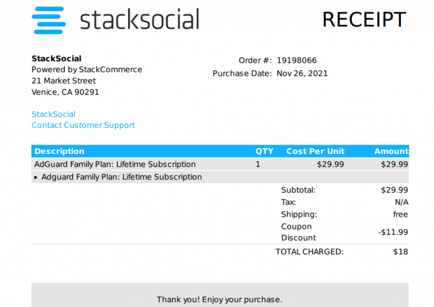Viewport: 434px width, 307px height.
Task: Click the Shipping value free
Action: tap(400, 214)
